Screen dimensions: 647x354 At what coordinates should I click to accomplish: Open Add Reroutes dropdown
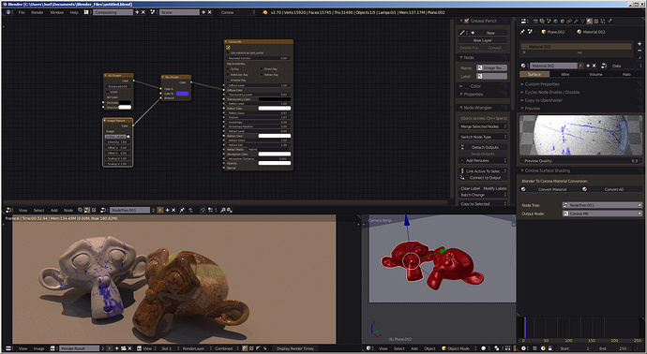point(483,160)
